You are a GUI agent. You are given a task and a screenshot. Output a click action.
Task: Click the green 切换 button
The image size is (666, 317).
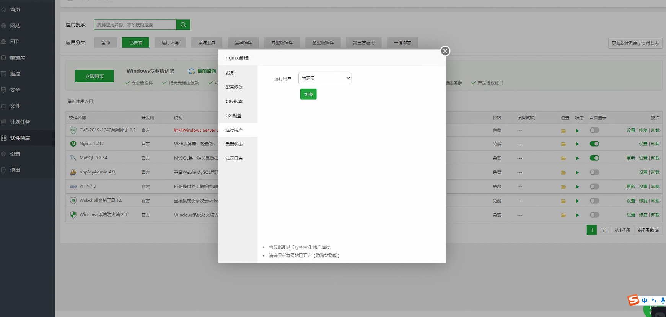coord(308,94)
